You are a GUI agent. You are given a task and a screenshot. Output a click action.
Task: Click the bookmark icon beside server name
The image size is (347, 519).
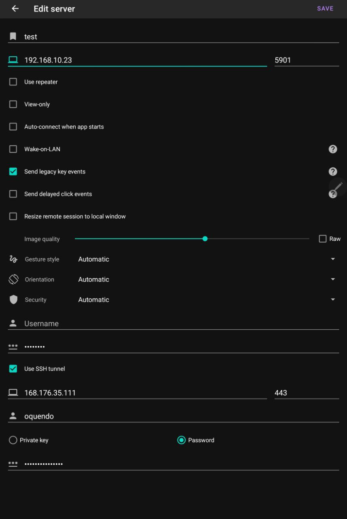13,36
